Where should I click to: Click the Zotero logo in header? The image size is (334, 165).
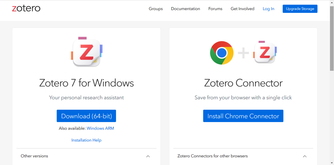pos(26,8)
